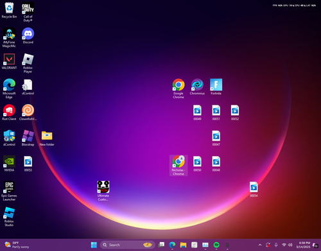Click the microphone tray icon

tap(276, 245)
